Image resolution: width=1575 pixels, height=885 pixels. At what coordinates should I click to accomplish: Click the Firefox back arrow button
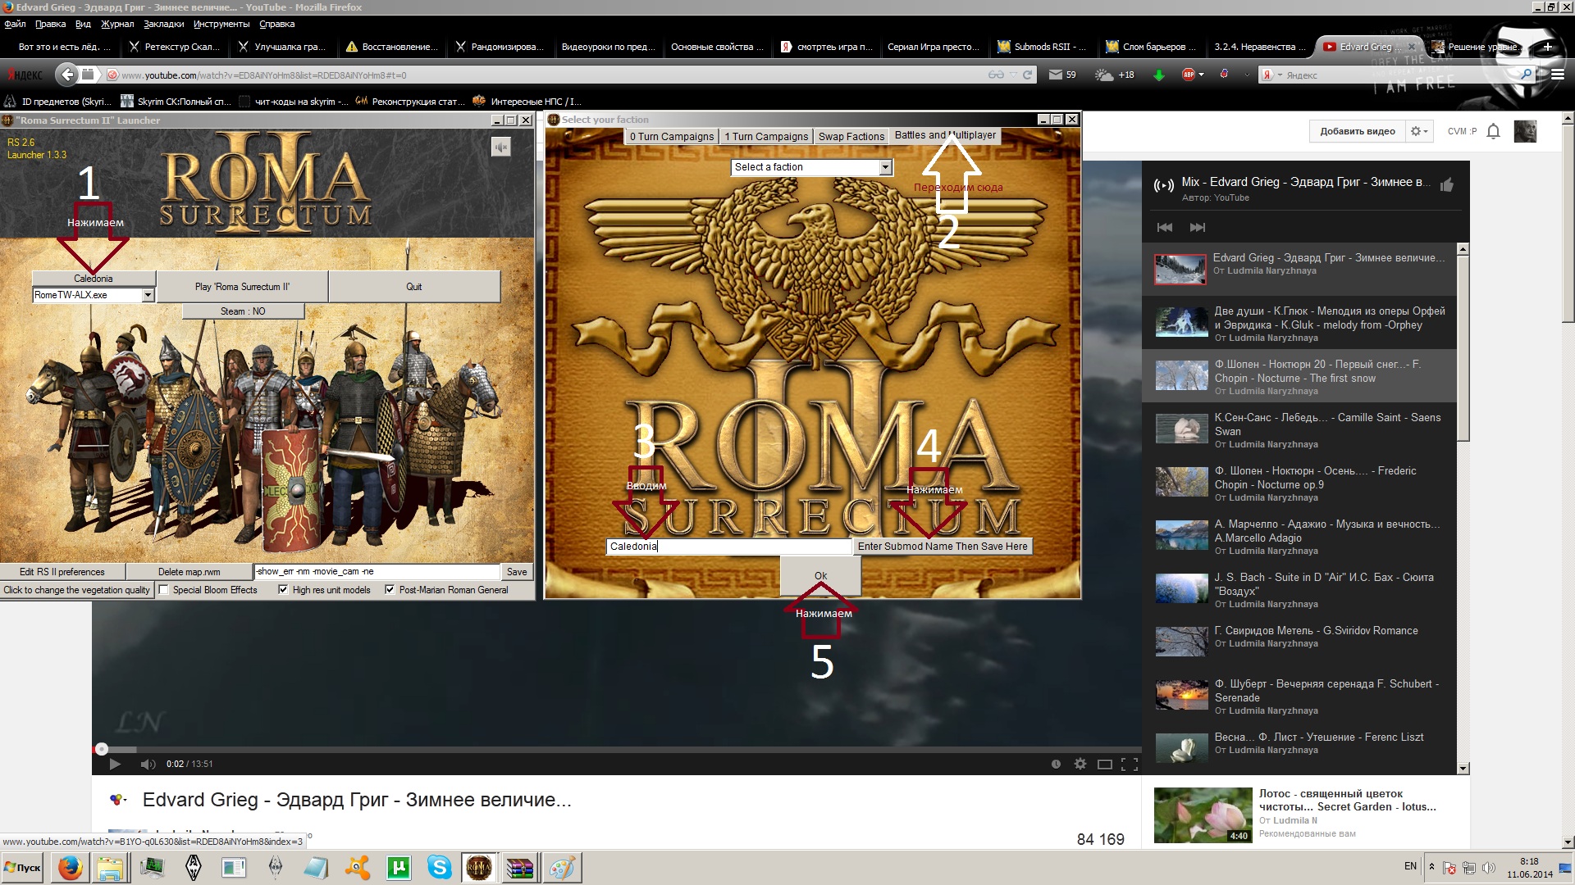(x=66, y=75)
